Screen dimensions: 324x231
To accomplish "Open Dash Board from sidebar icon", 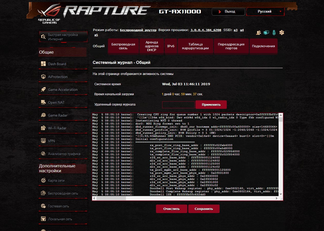I will tap(43, 64).
